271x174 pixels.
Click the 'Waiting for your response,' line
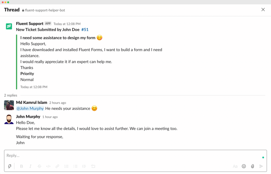pos(40,137)
